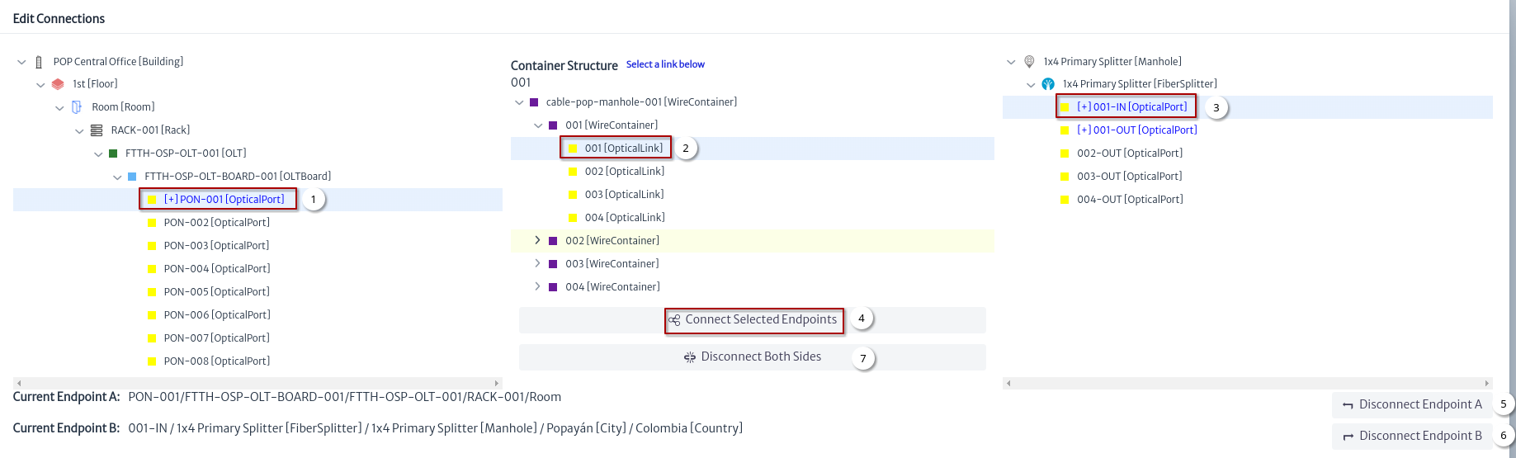1516x458 pixels.
Task: Click the blue square icon of FTTH-OSP-OLT-BOARD-001
Action: (x=132, y=177)
